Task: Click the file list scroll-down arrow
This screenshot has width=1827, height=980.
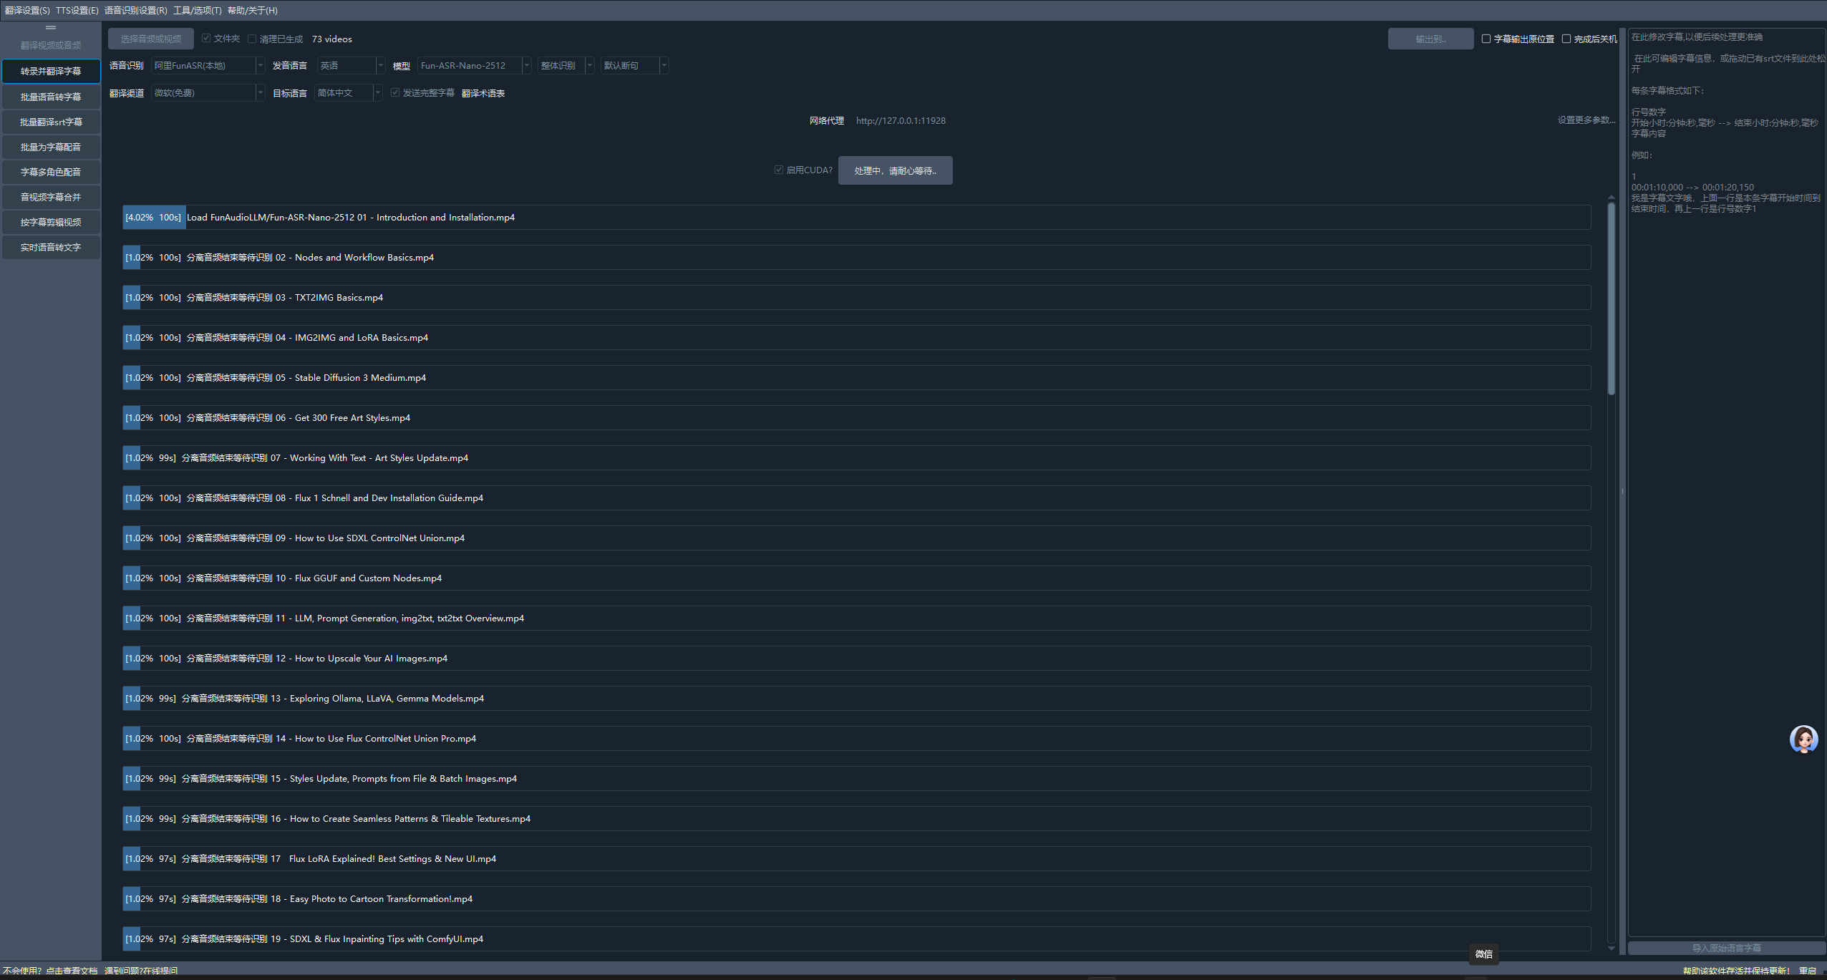Action: tap(1611, 949)
